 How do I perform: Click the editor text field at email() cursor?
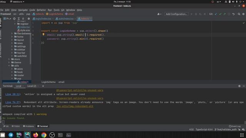85,35
